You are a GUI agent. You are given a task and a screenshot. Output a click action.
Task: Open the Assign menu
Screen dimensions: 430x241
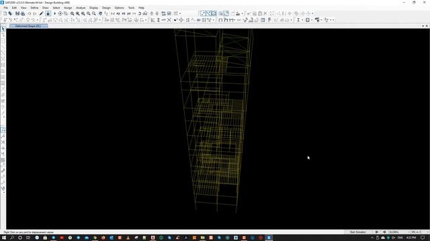coord(68,7)
